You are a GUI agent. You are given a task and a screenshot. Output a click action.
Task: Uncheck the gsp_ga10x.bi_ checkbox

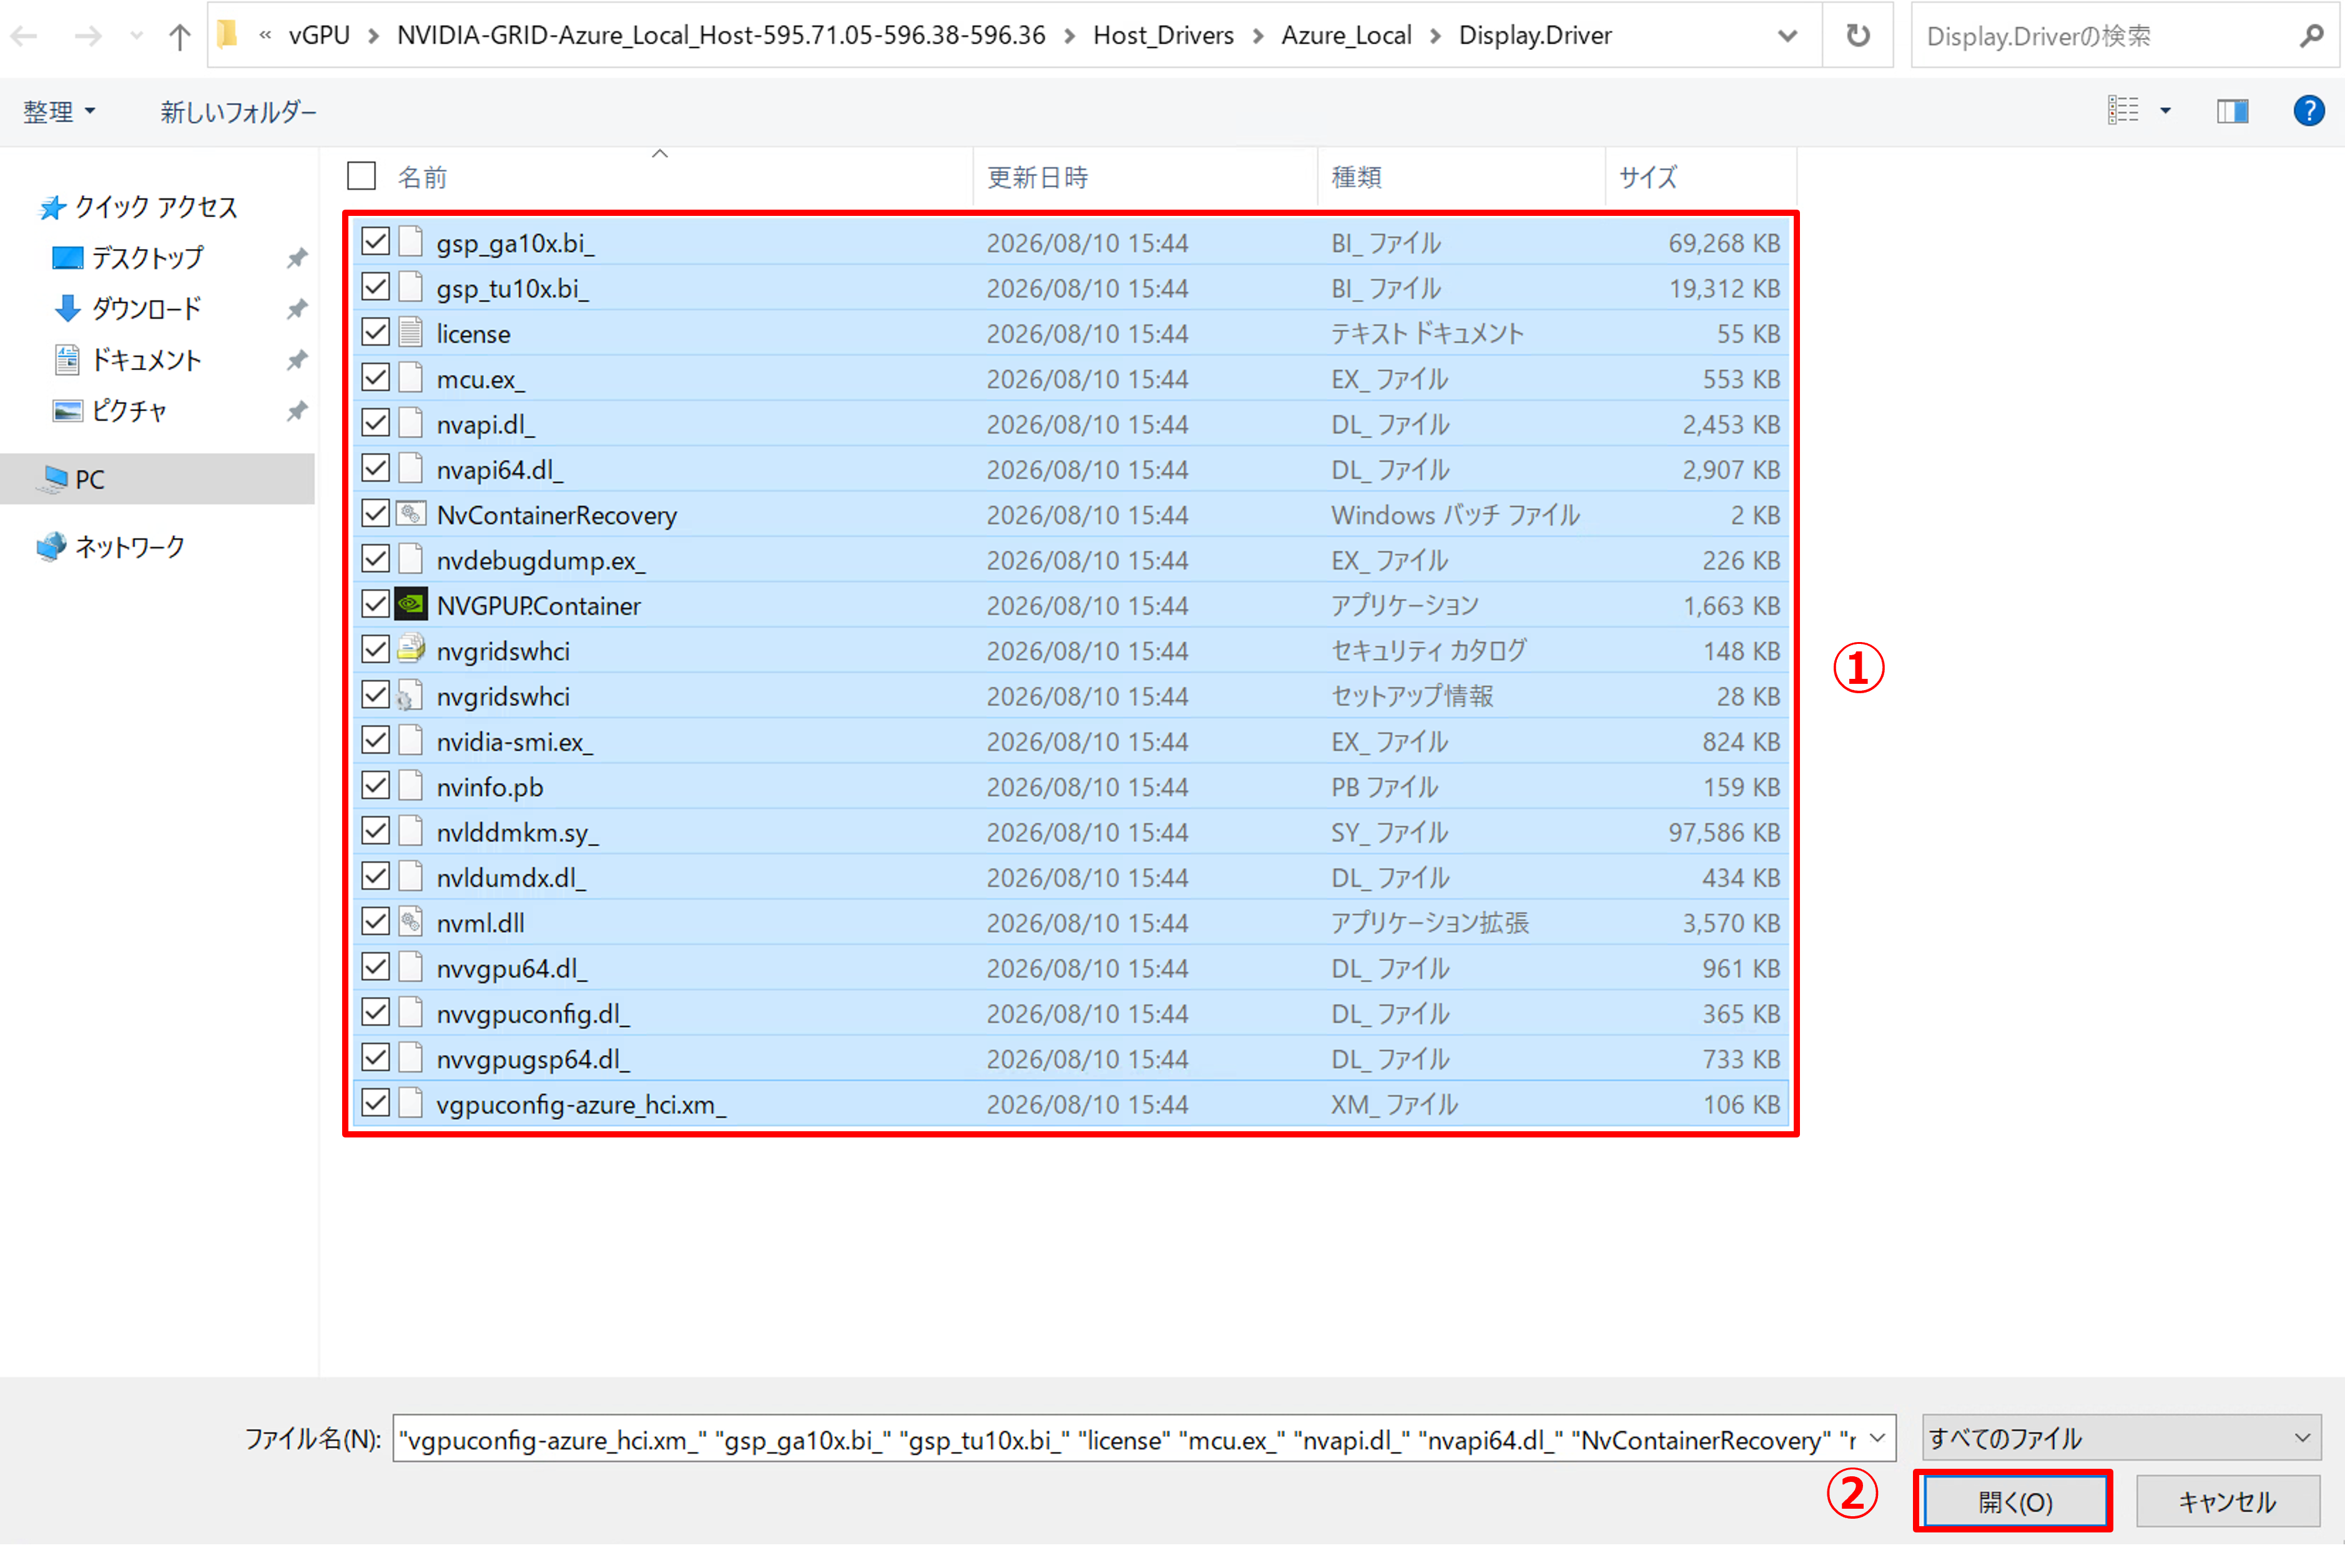[x=376, y=241]
